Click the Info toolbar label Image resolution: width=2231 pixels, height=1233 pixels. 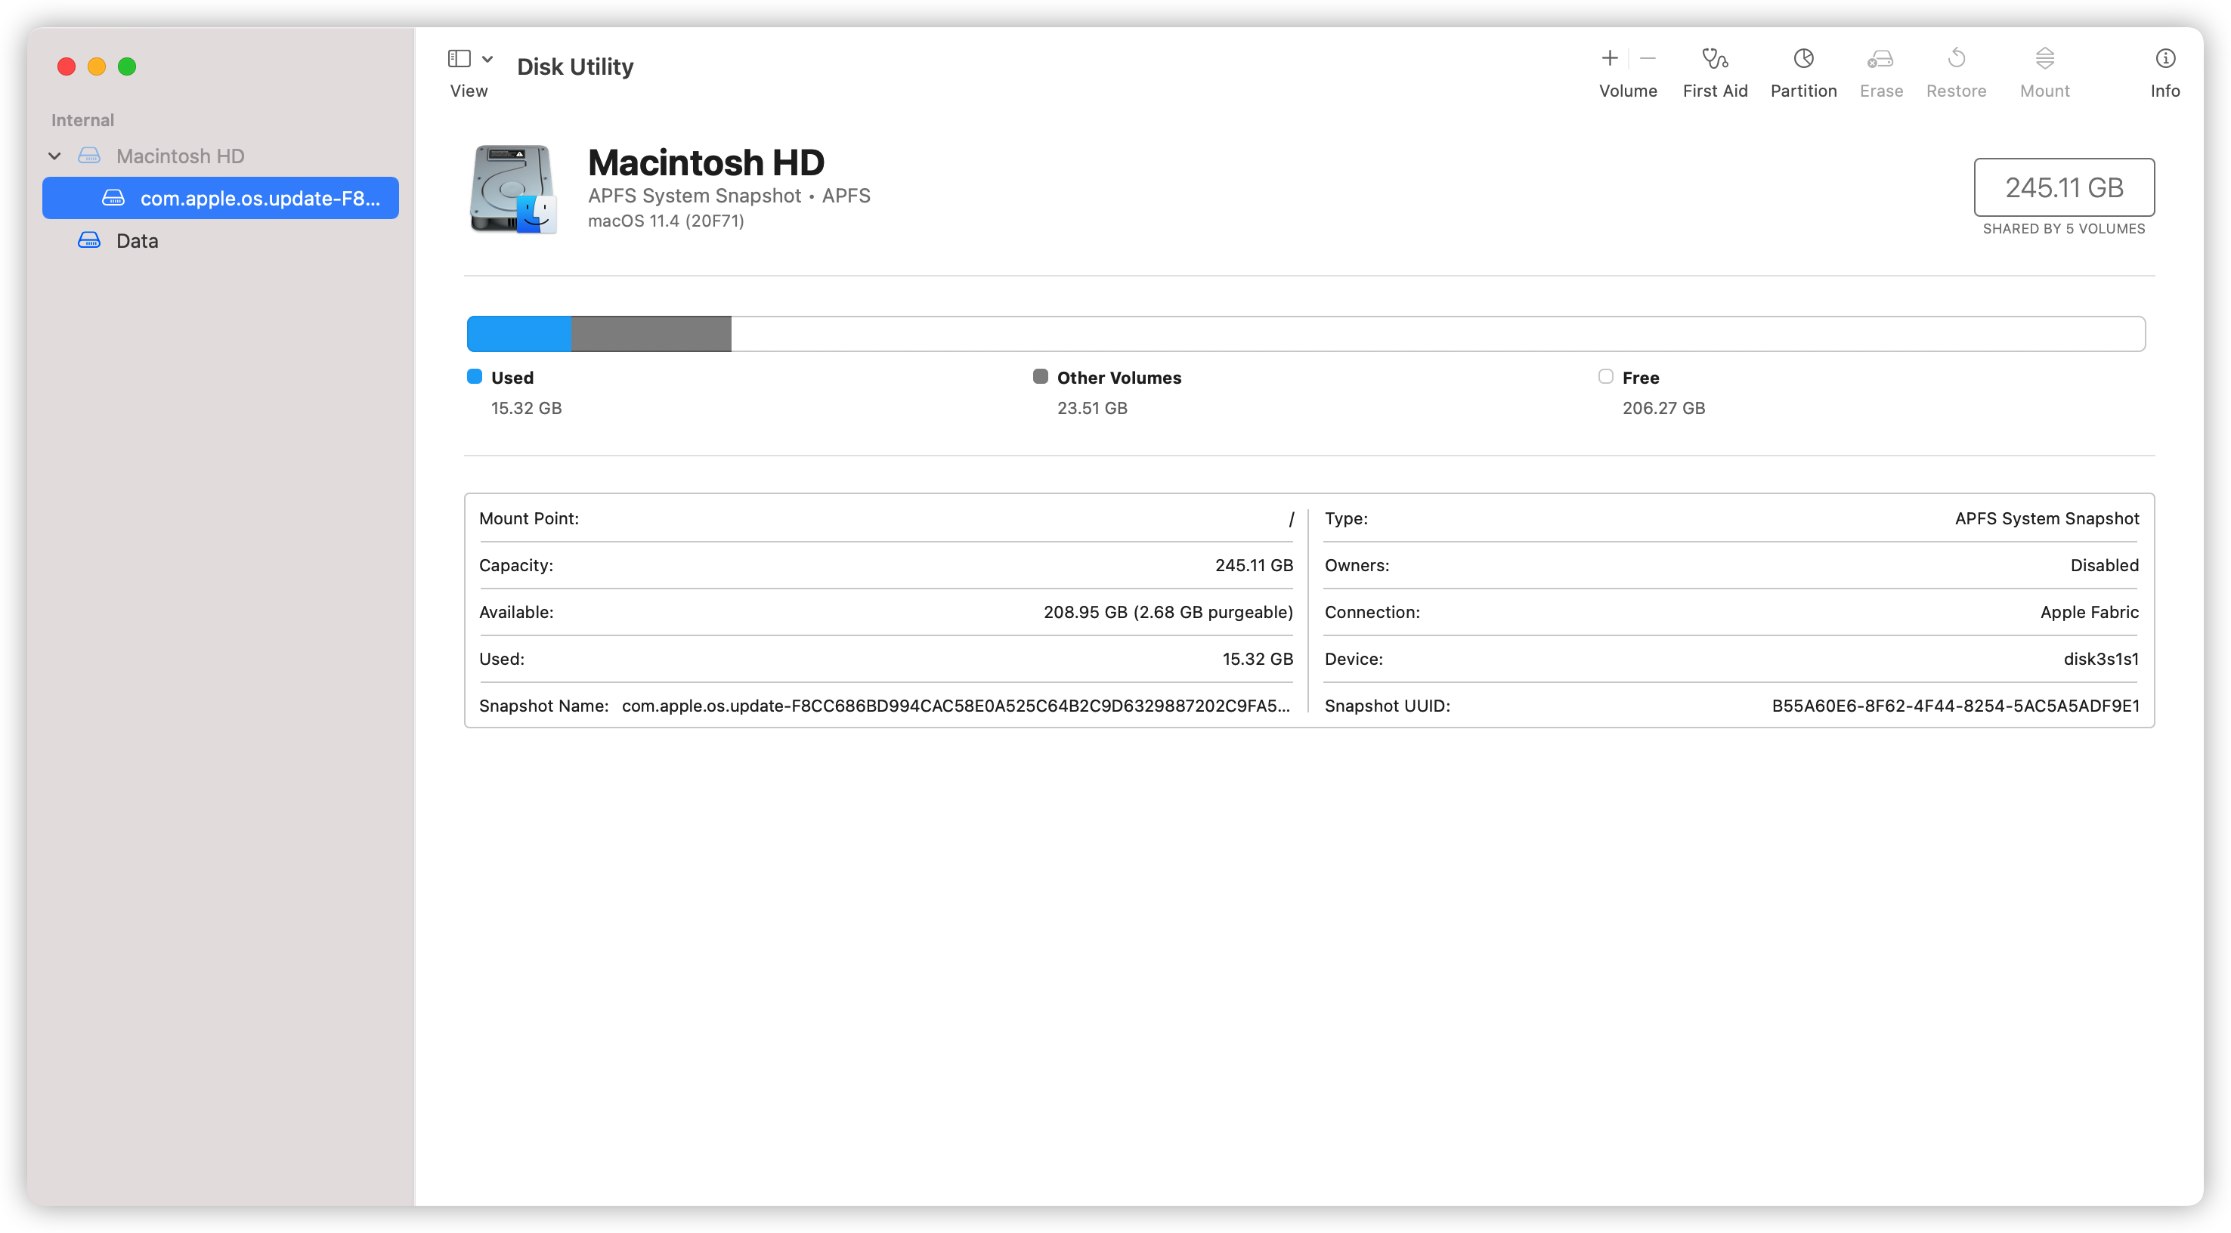click(x=2164, y=91)
